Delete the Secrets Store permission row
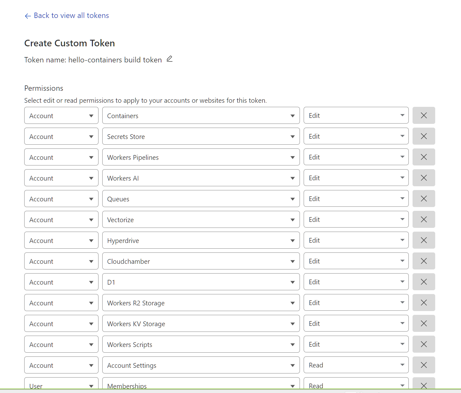 pos(424,136)
